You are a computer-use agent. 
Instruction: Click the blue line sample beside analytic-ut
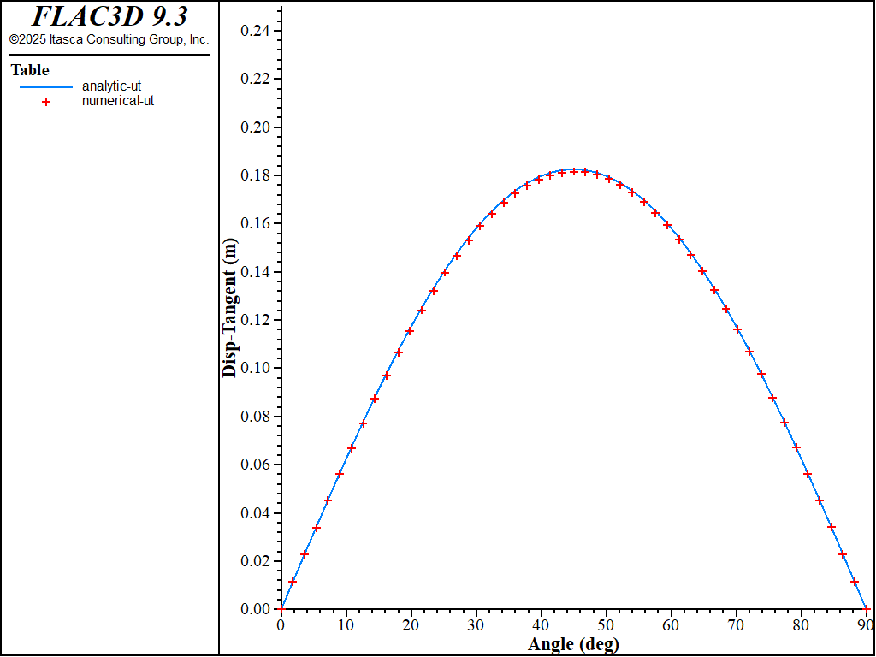[x=46, y=86]
